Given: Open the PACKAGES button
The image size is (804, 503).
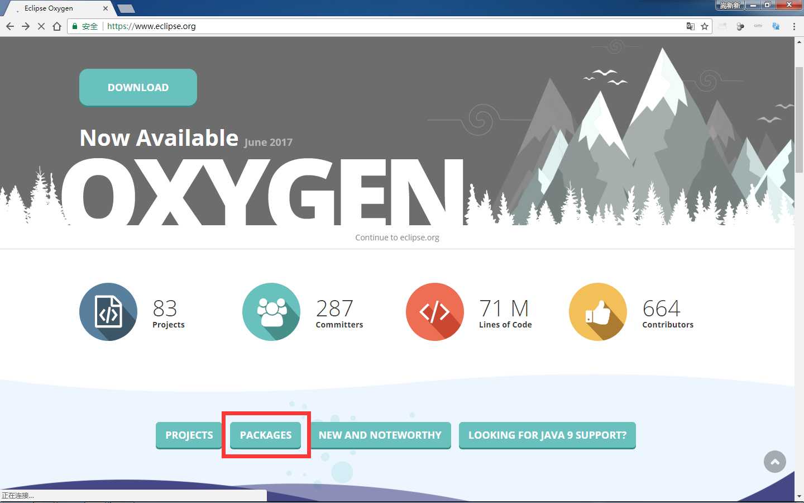Looking at the screenshot, I should (266, 435).
